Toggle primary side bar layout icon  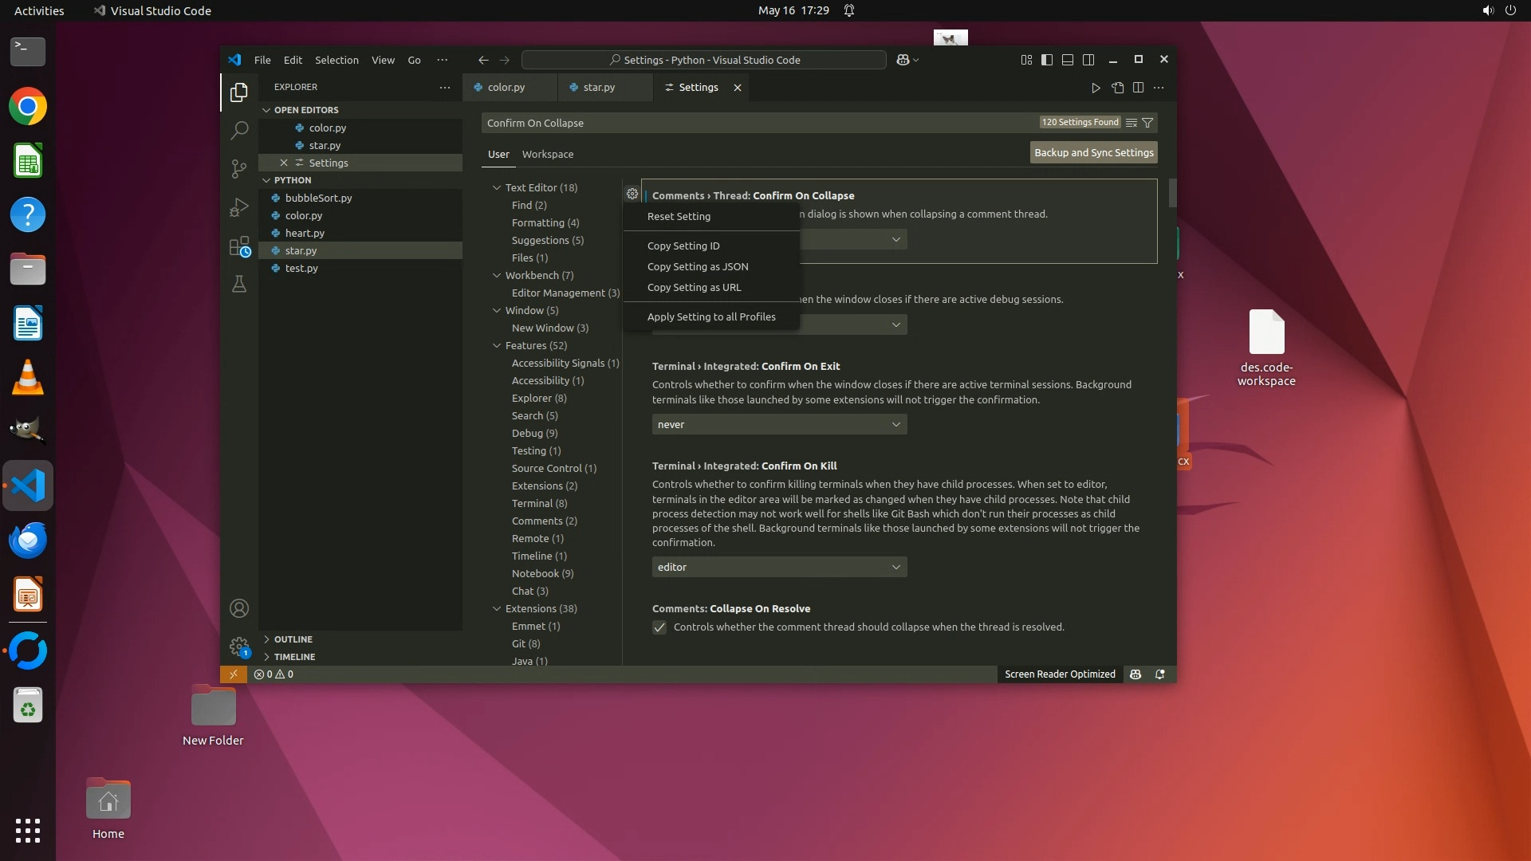coord(1047,60)
